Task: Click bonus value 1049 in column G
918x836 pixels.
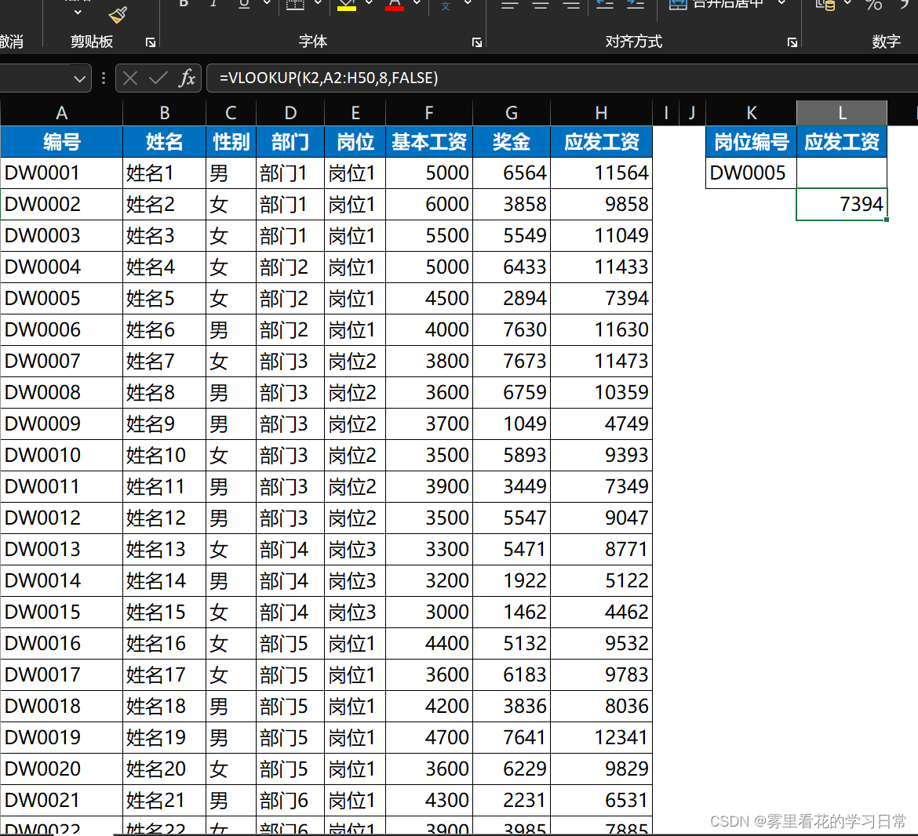Action: point(511,423)
